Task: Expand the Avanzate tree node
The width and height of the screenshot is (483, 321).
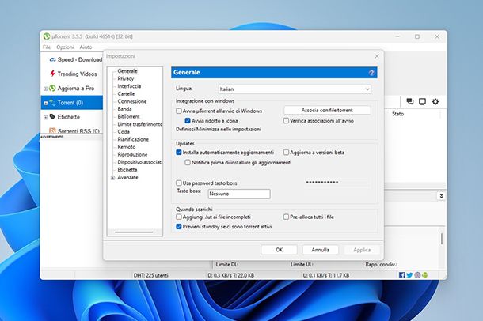Action: (112, 178)
